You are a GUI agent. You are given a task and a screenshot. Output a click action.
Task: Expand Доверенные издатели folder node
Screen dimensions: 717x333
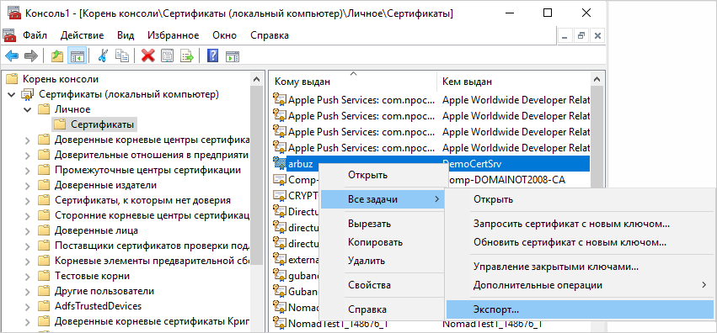[28, 185]
